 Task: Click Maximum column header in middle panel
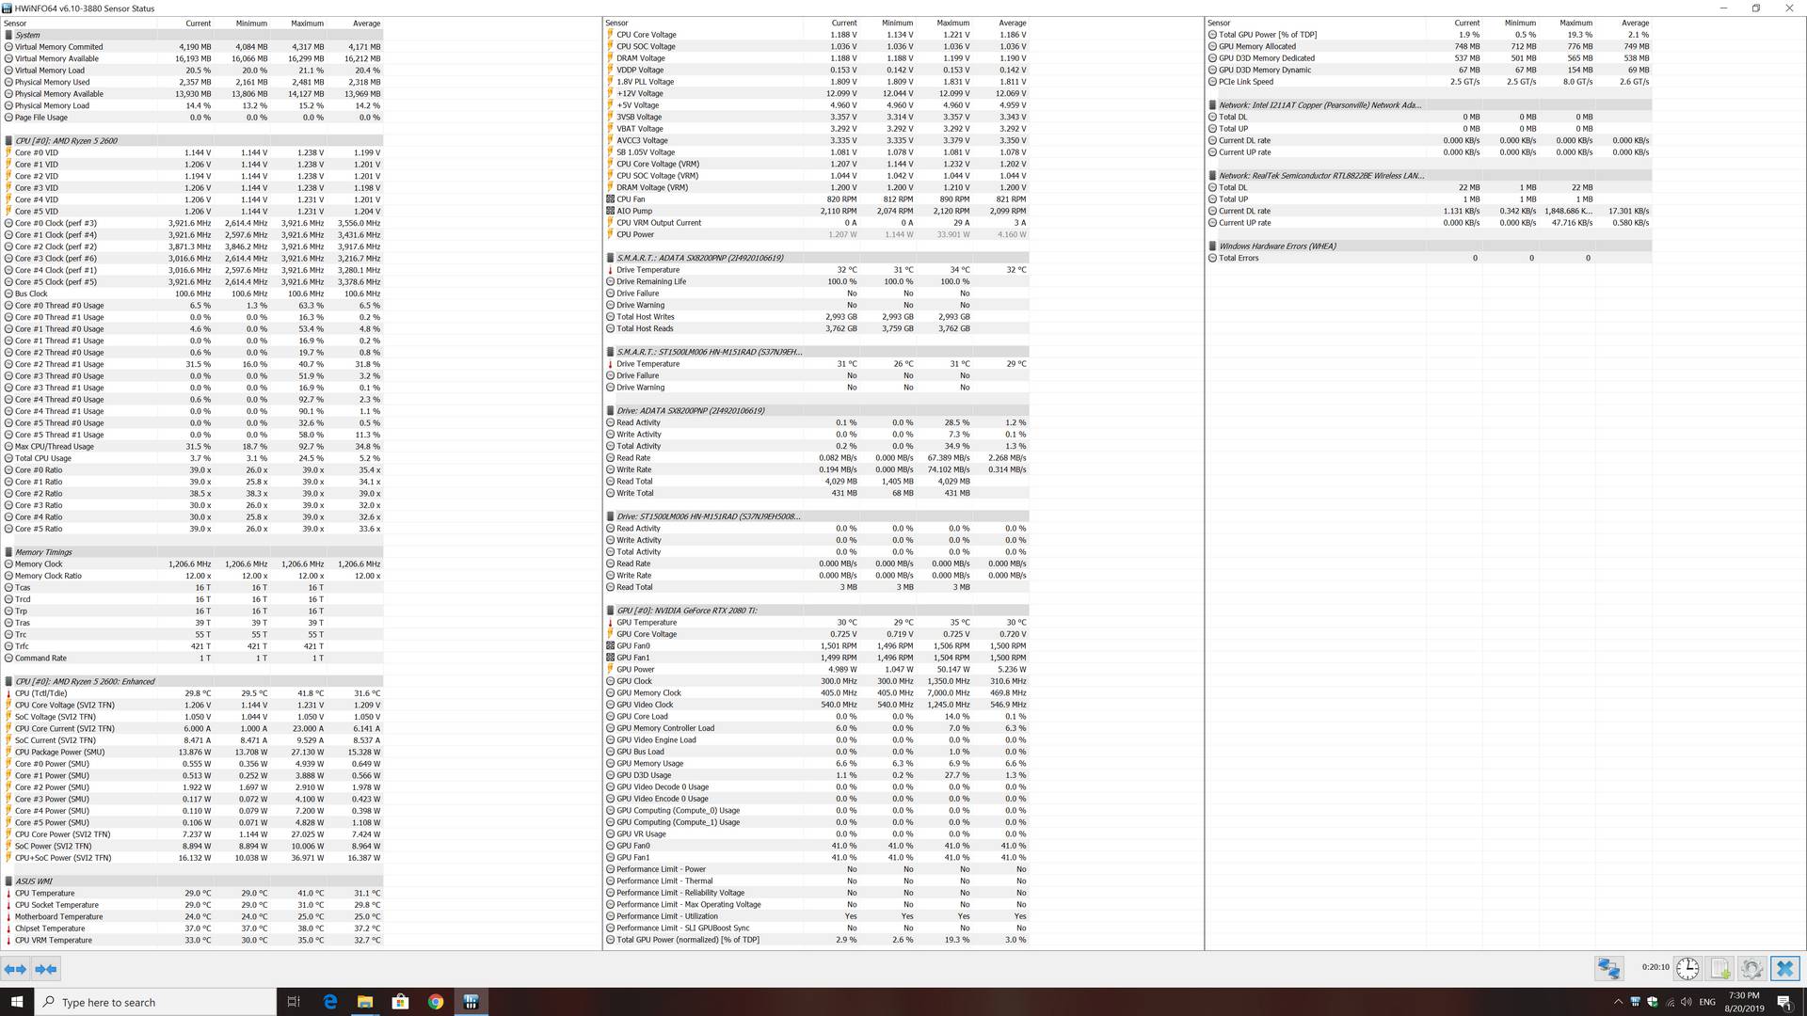click(944, 23)
